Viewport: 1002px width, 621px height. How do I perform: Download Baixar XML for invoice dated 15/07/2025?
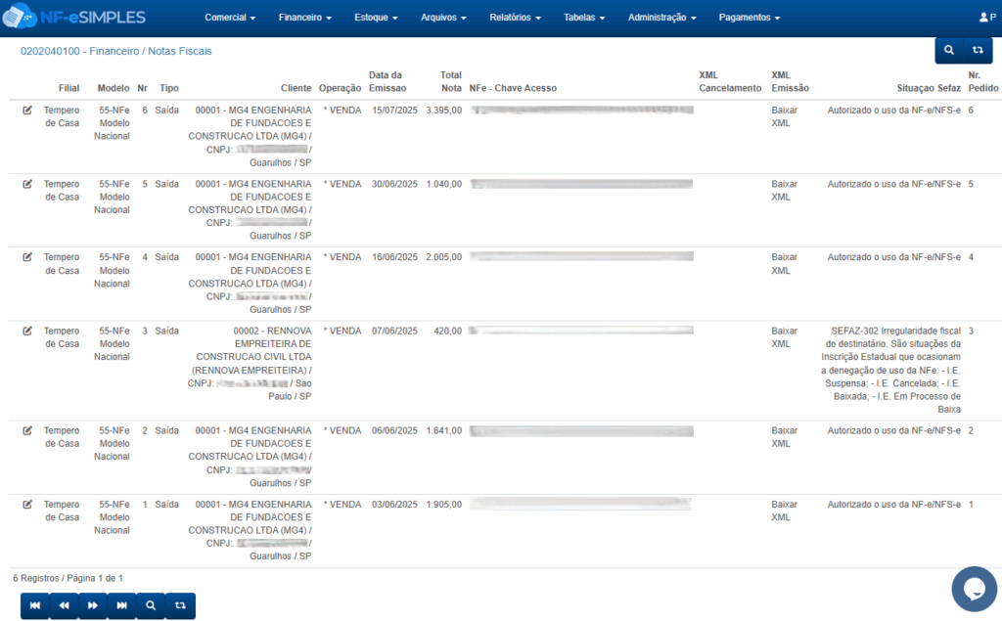784,117
